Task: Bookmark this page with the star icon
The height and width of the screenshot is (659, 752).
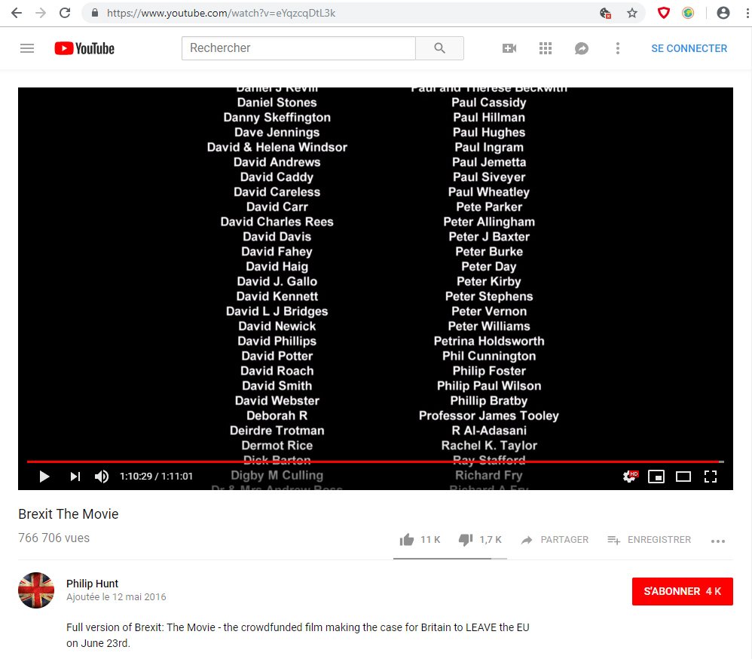Action: tap(632, 13)
